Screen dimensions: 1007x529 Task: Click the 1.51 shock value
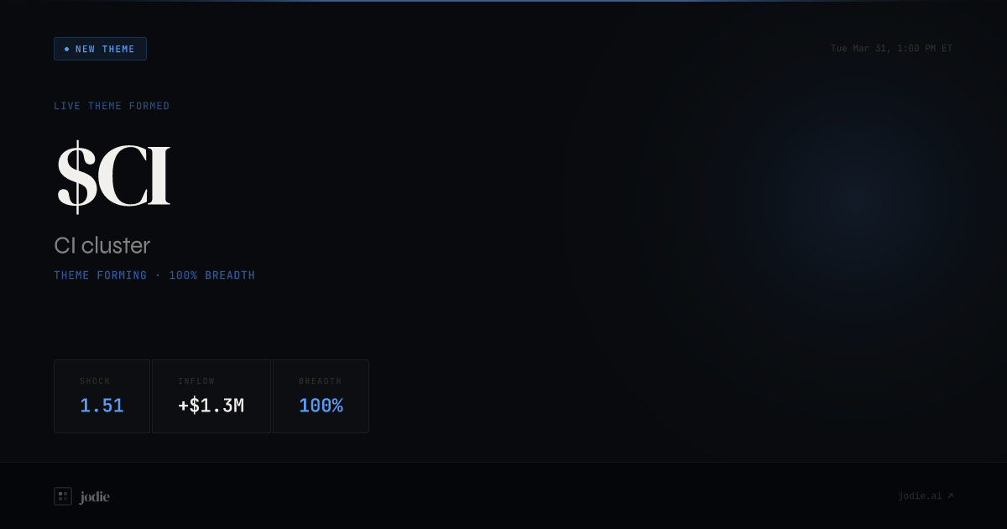[x=102, y=406]
